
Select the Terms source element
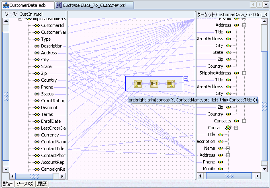(47, 114)
